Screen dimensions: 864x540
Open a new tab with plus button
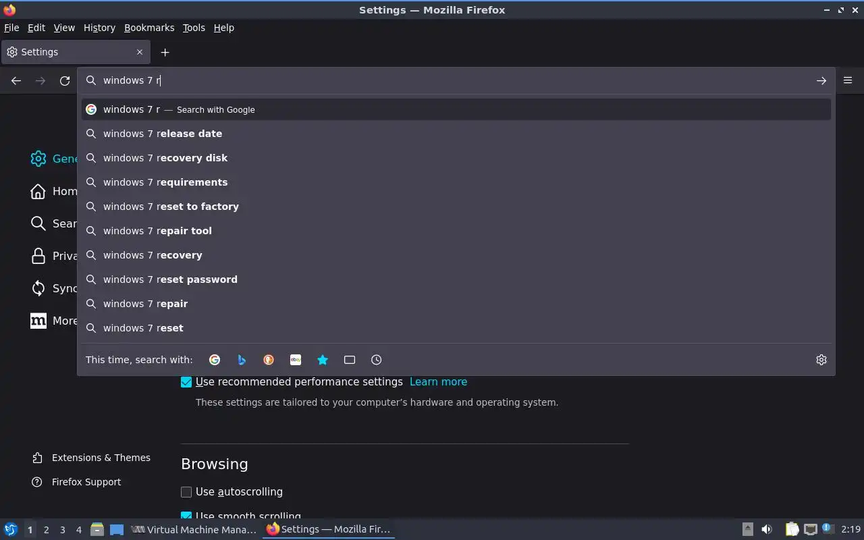pos(165,52)
